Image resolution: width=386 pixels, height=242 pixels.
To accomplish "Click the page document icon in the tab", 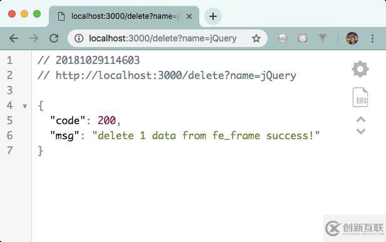I will 61,16.
